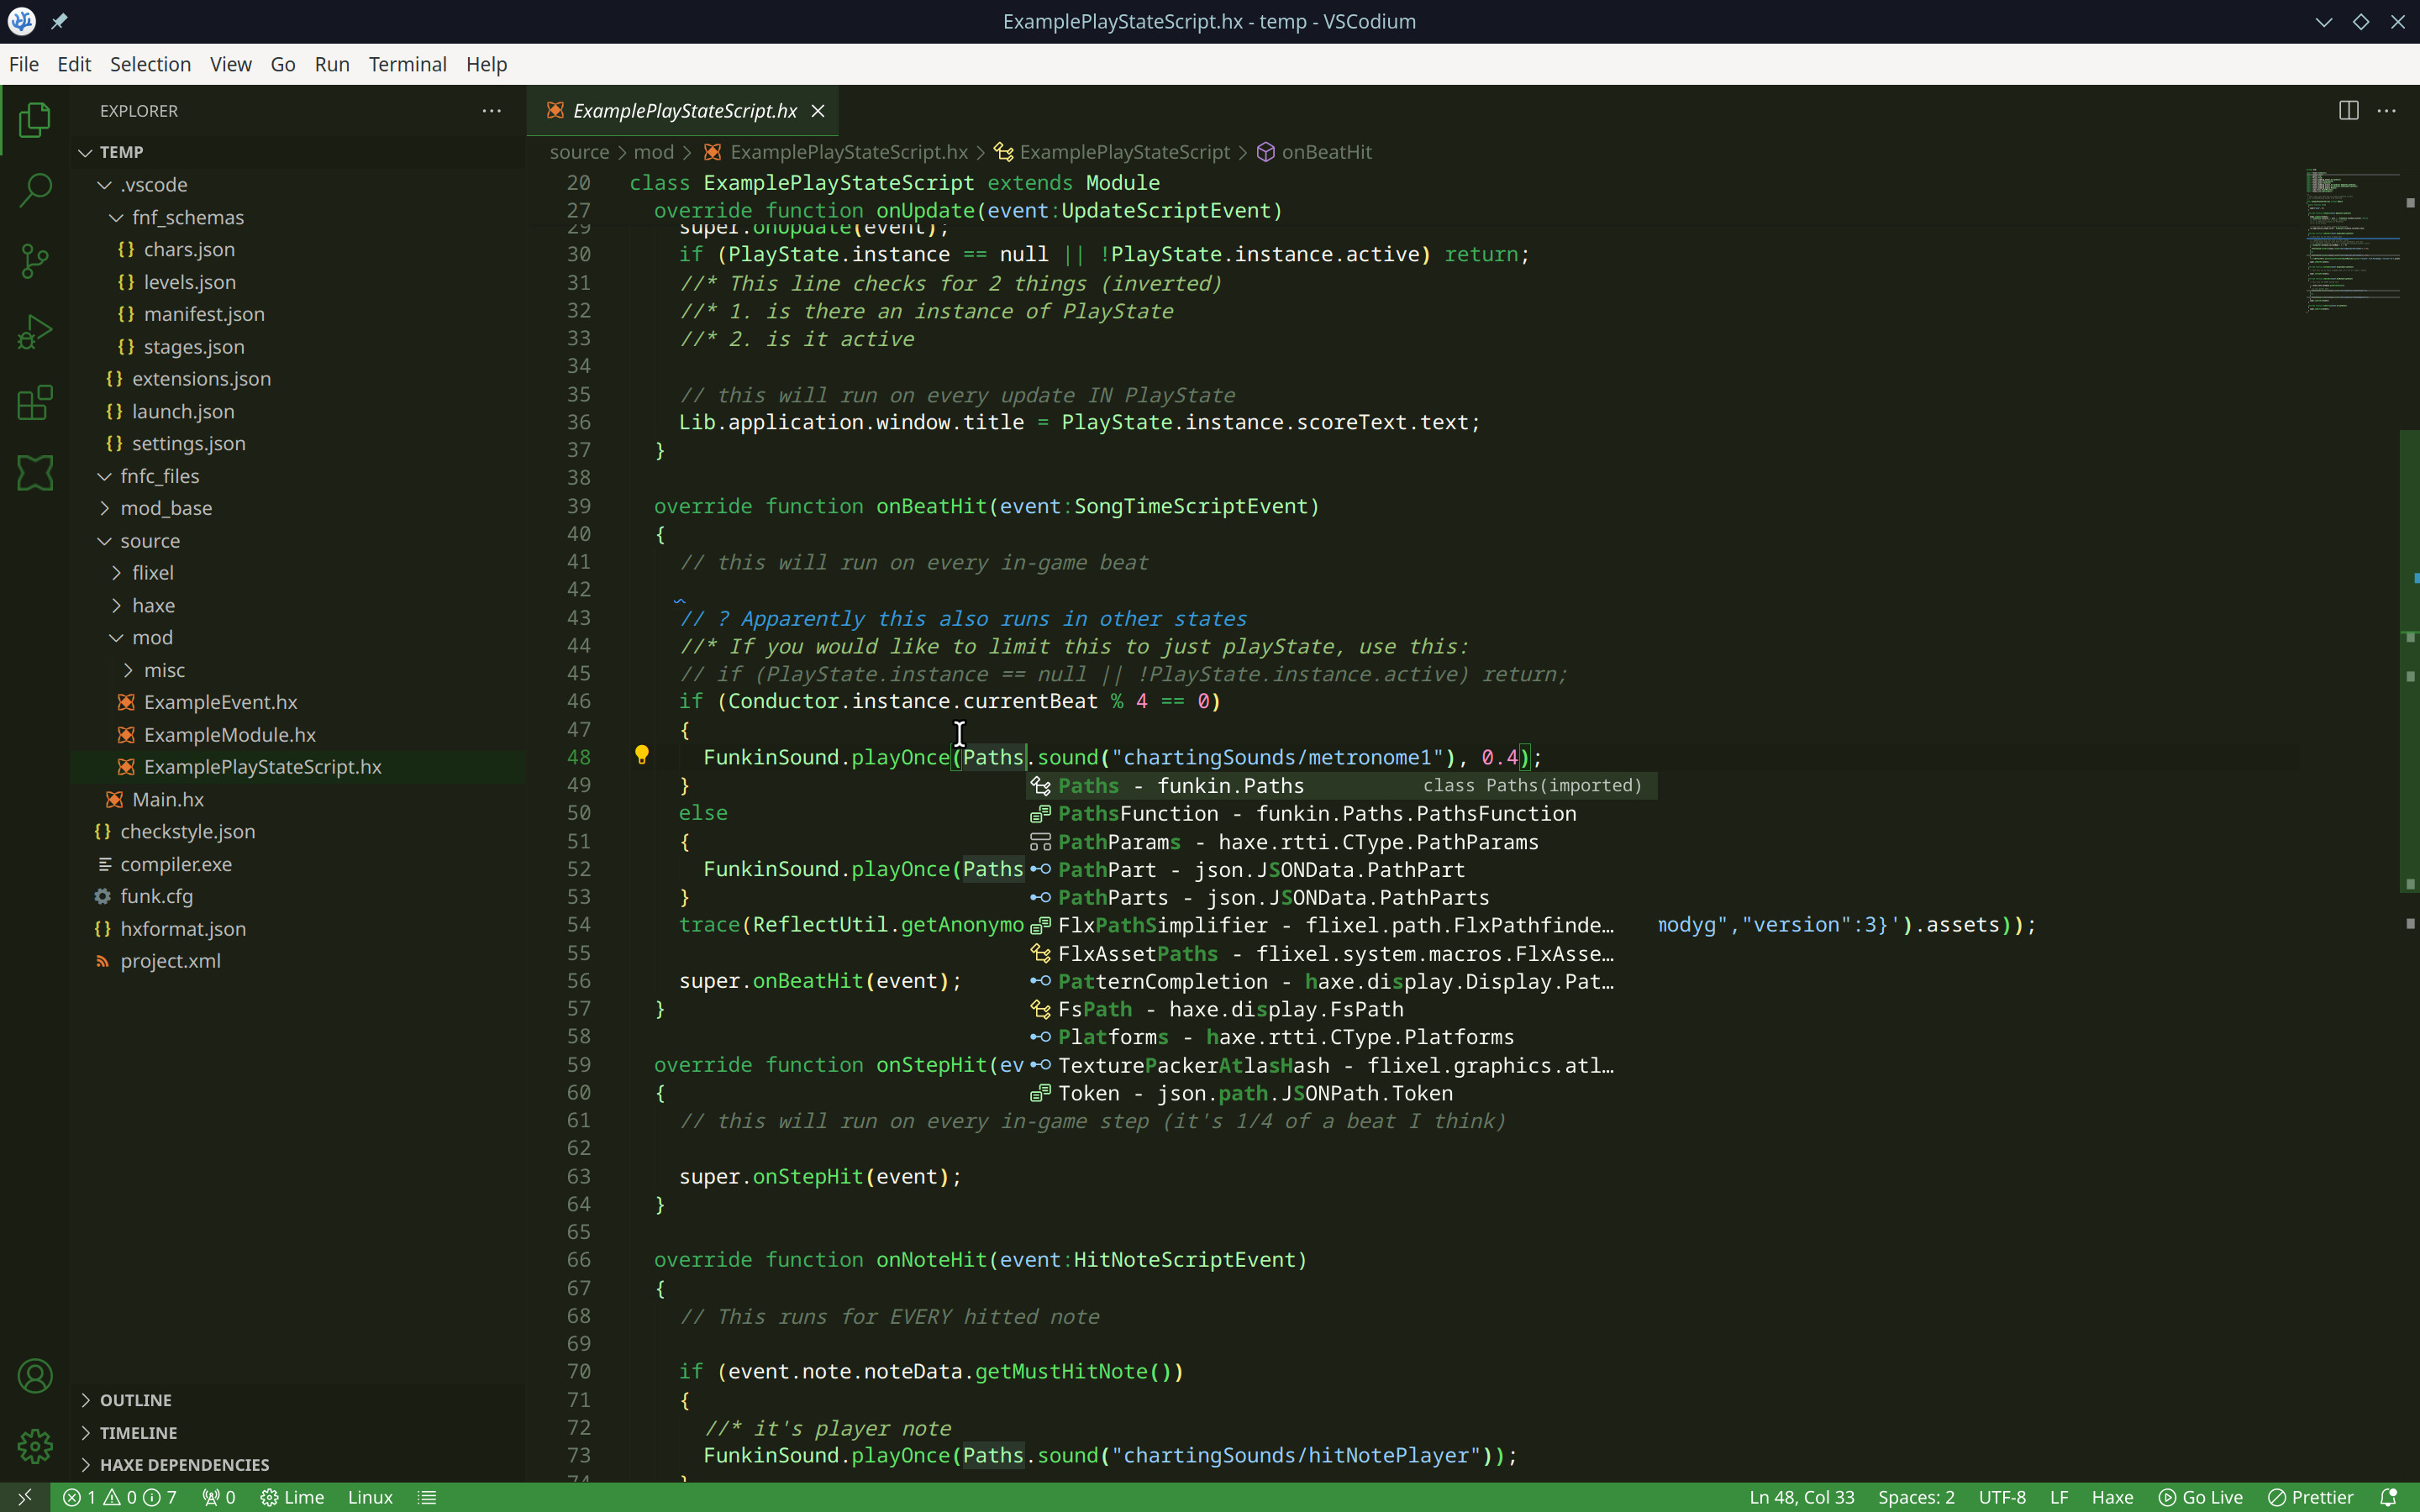Click the quick fix lightbulb on line 48
Screen dimensions: 2420x1512
(x=643, y=756)
